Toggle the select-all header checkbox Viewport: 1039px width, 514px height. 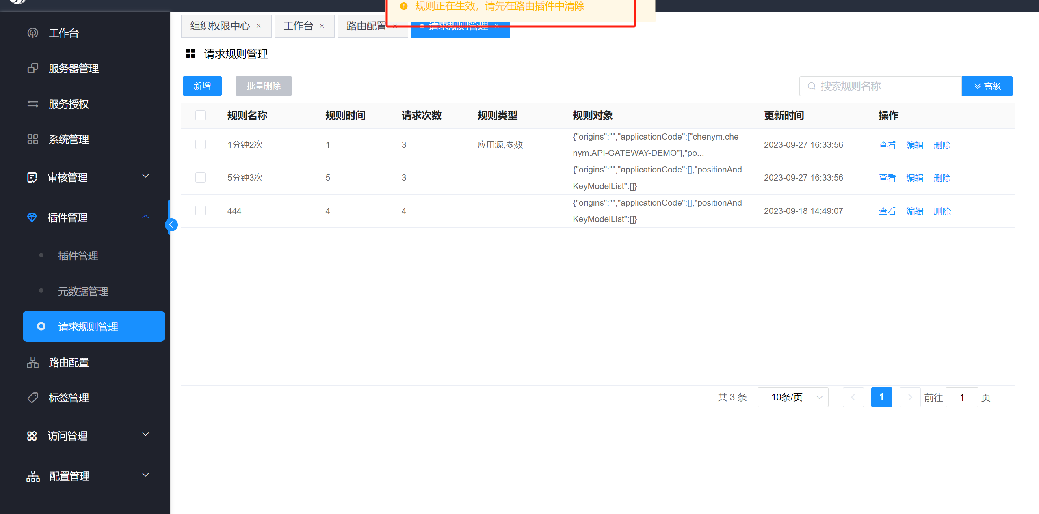[200, 115]
